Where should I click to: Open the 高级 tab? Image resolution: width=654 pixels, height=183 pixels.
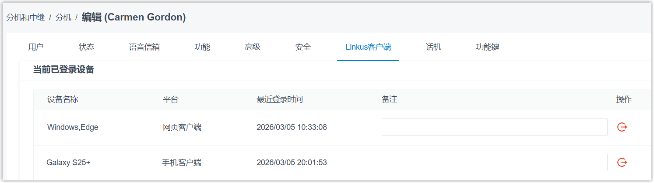pos(253,47)
